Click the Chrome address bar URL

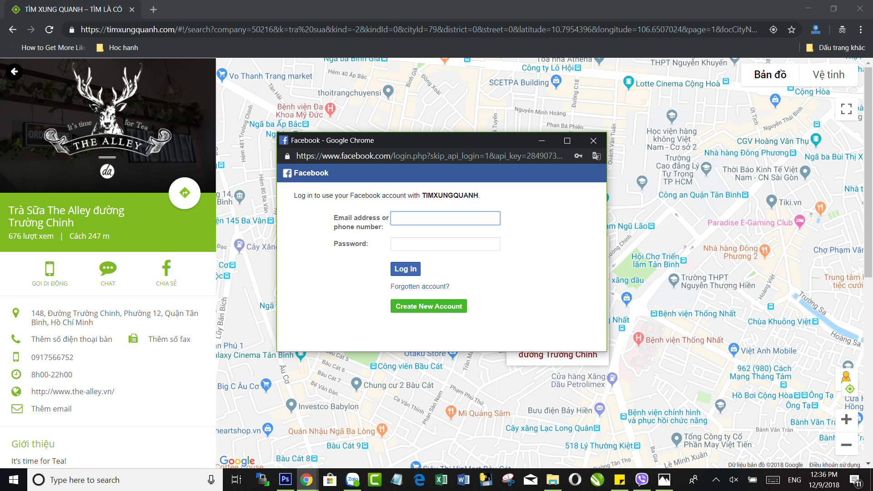419,30
